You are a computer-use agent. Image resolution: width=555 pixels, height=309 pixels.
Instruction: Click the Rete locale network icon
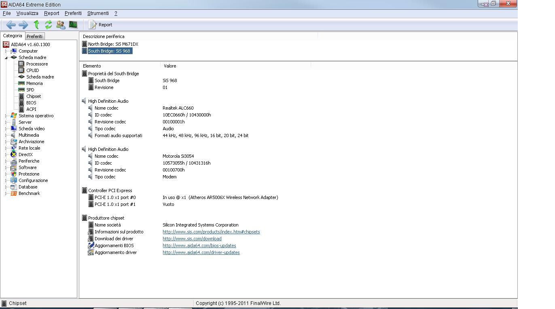pyautogui.click(x=14, y=148)
